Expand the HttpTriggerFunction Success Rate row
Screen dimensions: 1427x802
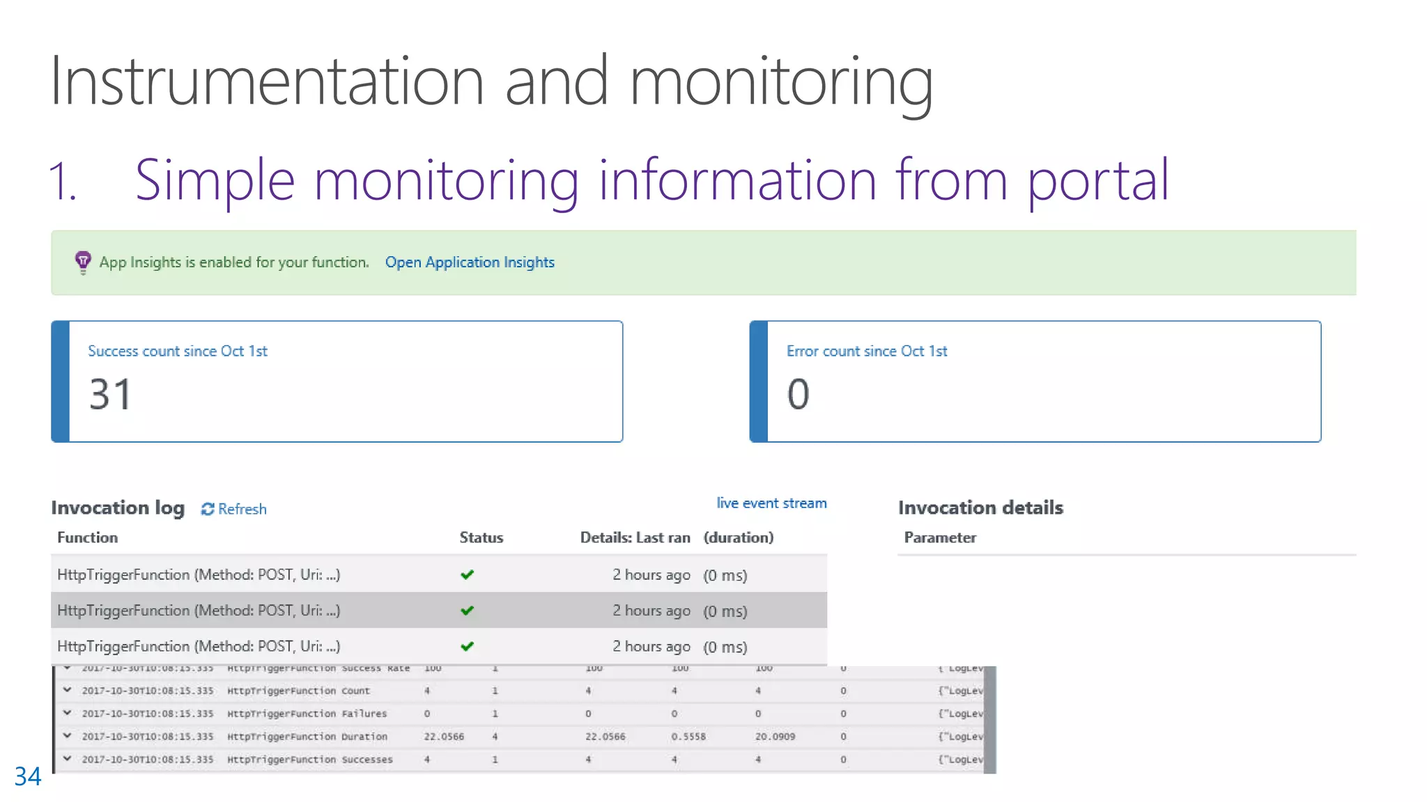pyautogui.click(x=68, y=668)
